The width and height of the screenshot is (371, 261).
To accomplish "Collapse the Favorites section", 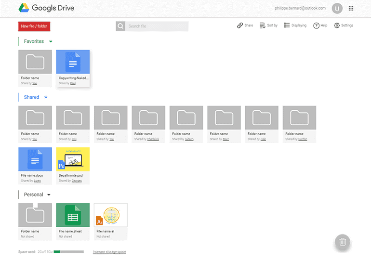I will [x=51, y=42].
